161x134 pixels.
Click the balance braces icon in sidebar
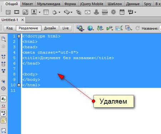click(x=3, y=88)
